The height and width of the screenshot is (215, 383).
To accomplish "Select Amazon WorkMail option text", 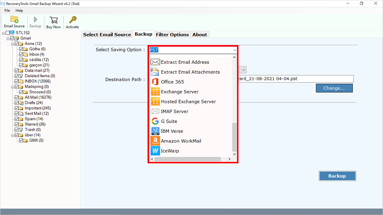I will pyautogui.click(x=181, y=141).
